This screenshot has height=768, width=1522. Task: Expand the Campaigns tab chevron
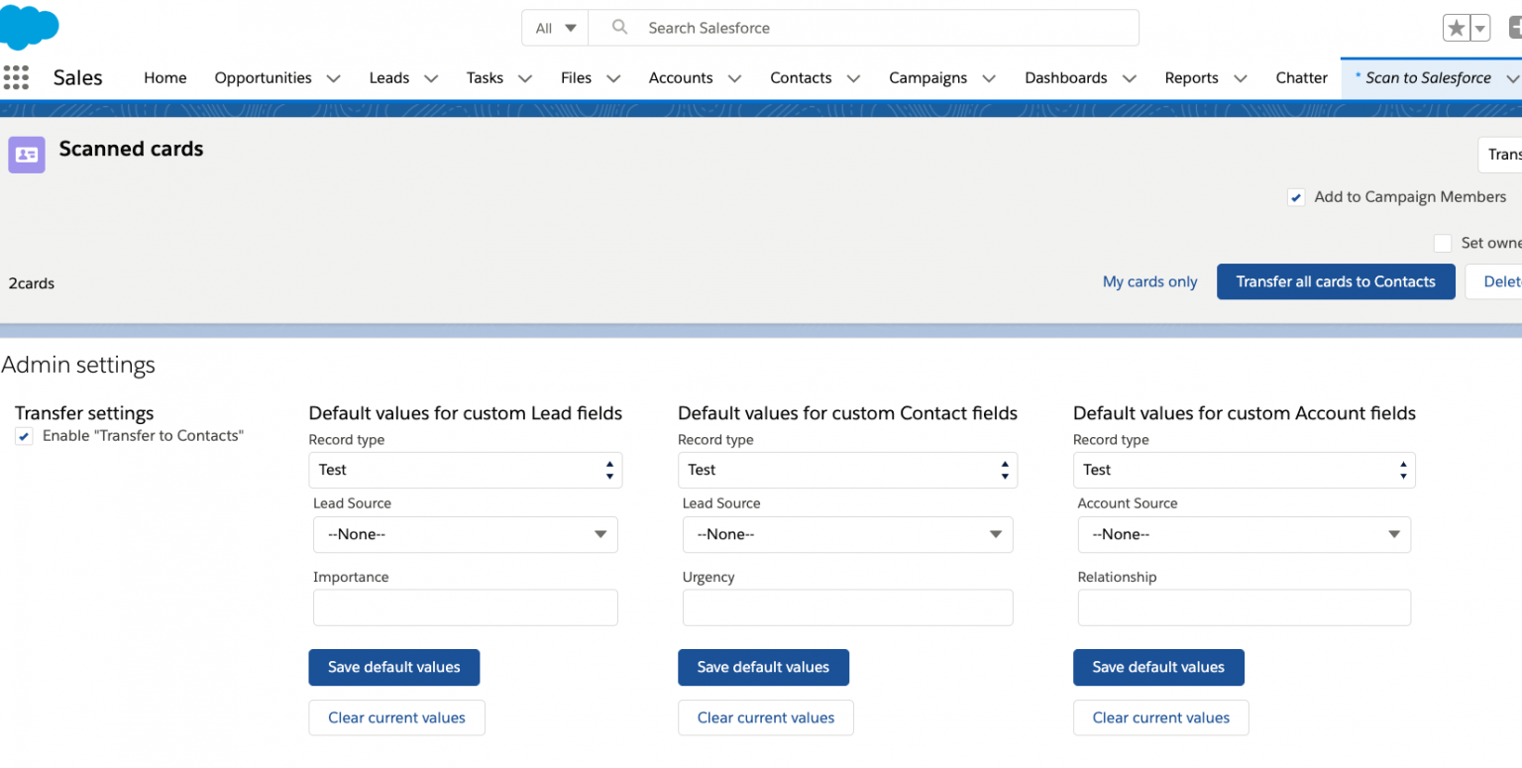click(988, 78)
